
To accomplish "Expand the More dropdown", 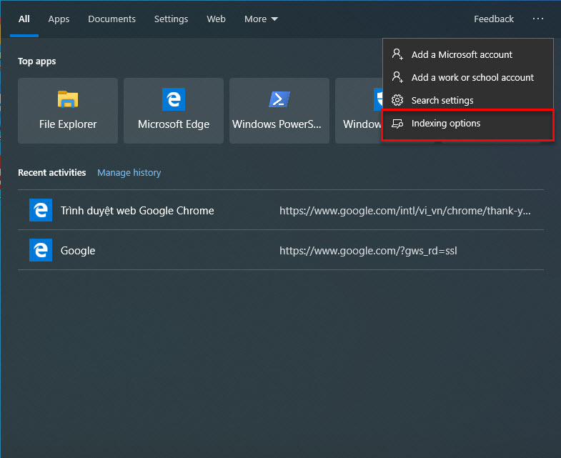I will [261, 19].
